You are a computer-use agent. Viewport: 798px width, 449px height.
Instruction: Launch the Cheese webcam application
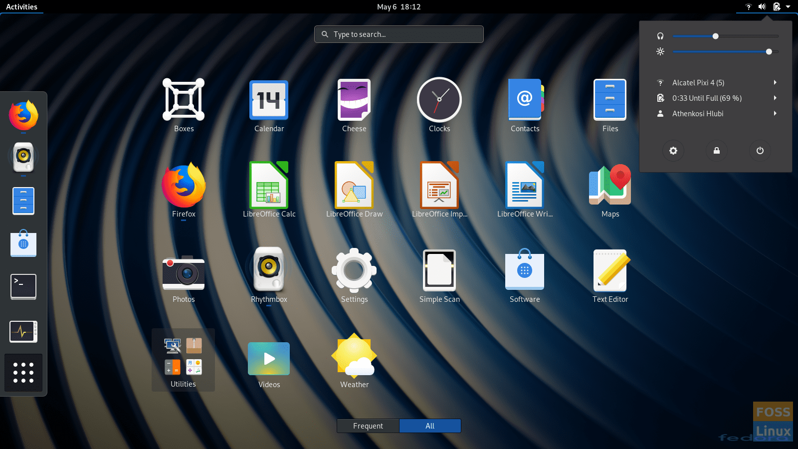pyautogui.click(x=354, y=100)
